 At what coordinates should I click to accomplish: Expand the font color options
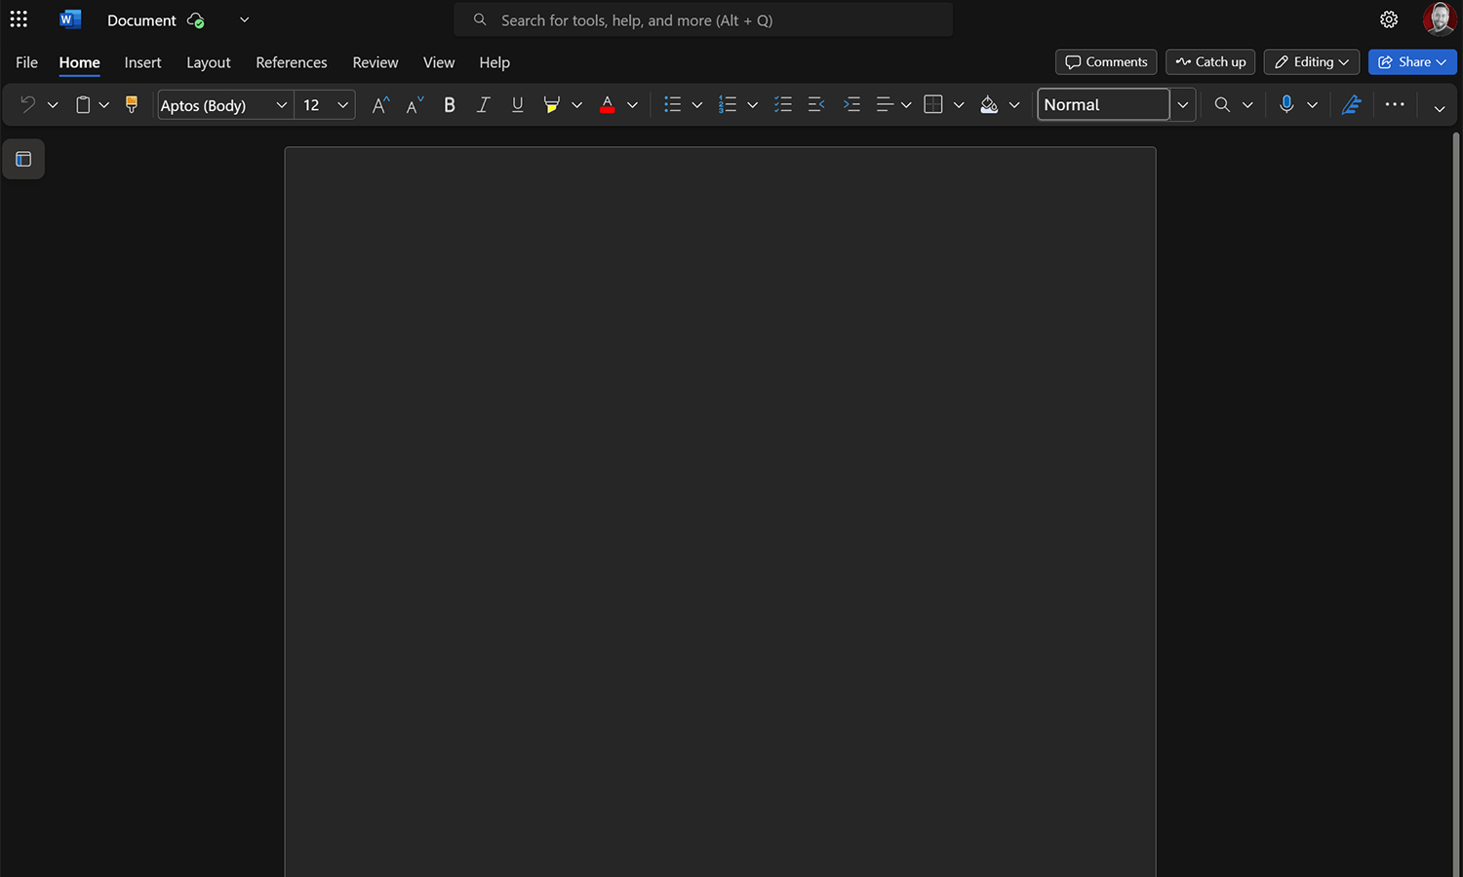(x=632, y=104)
